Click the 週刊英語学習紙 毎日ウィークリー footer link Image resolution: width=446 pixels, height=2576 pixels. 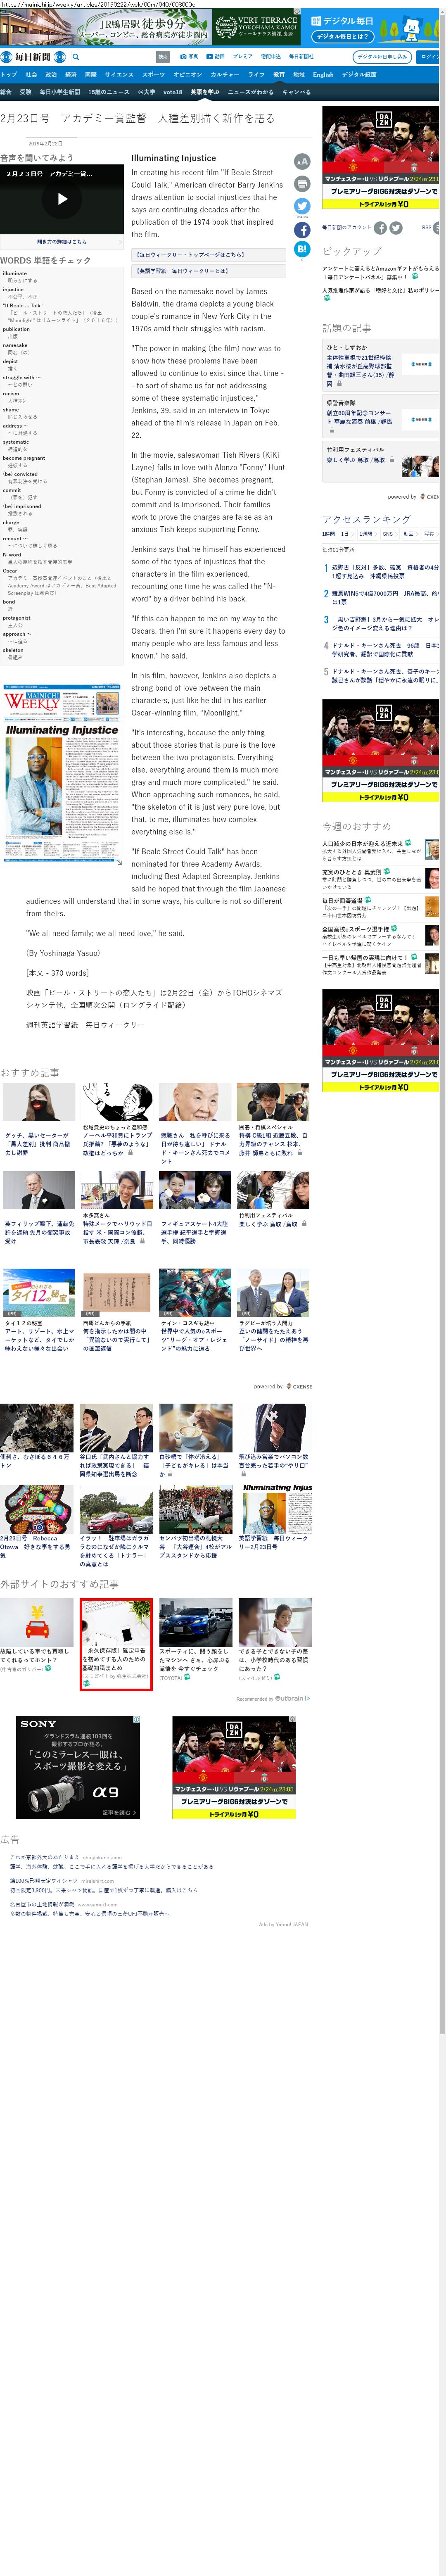point(85,1024)
